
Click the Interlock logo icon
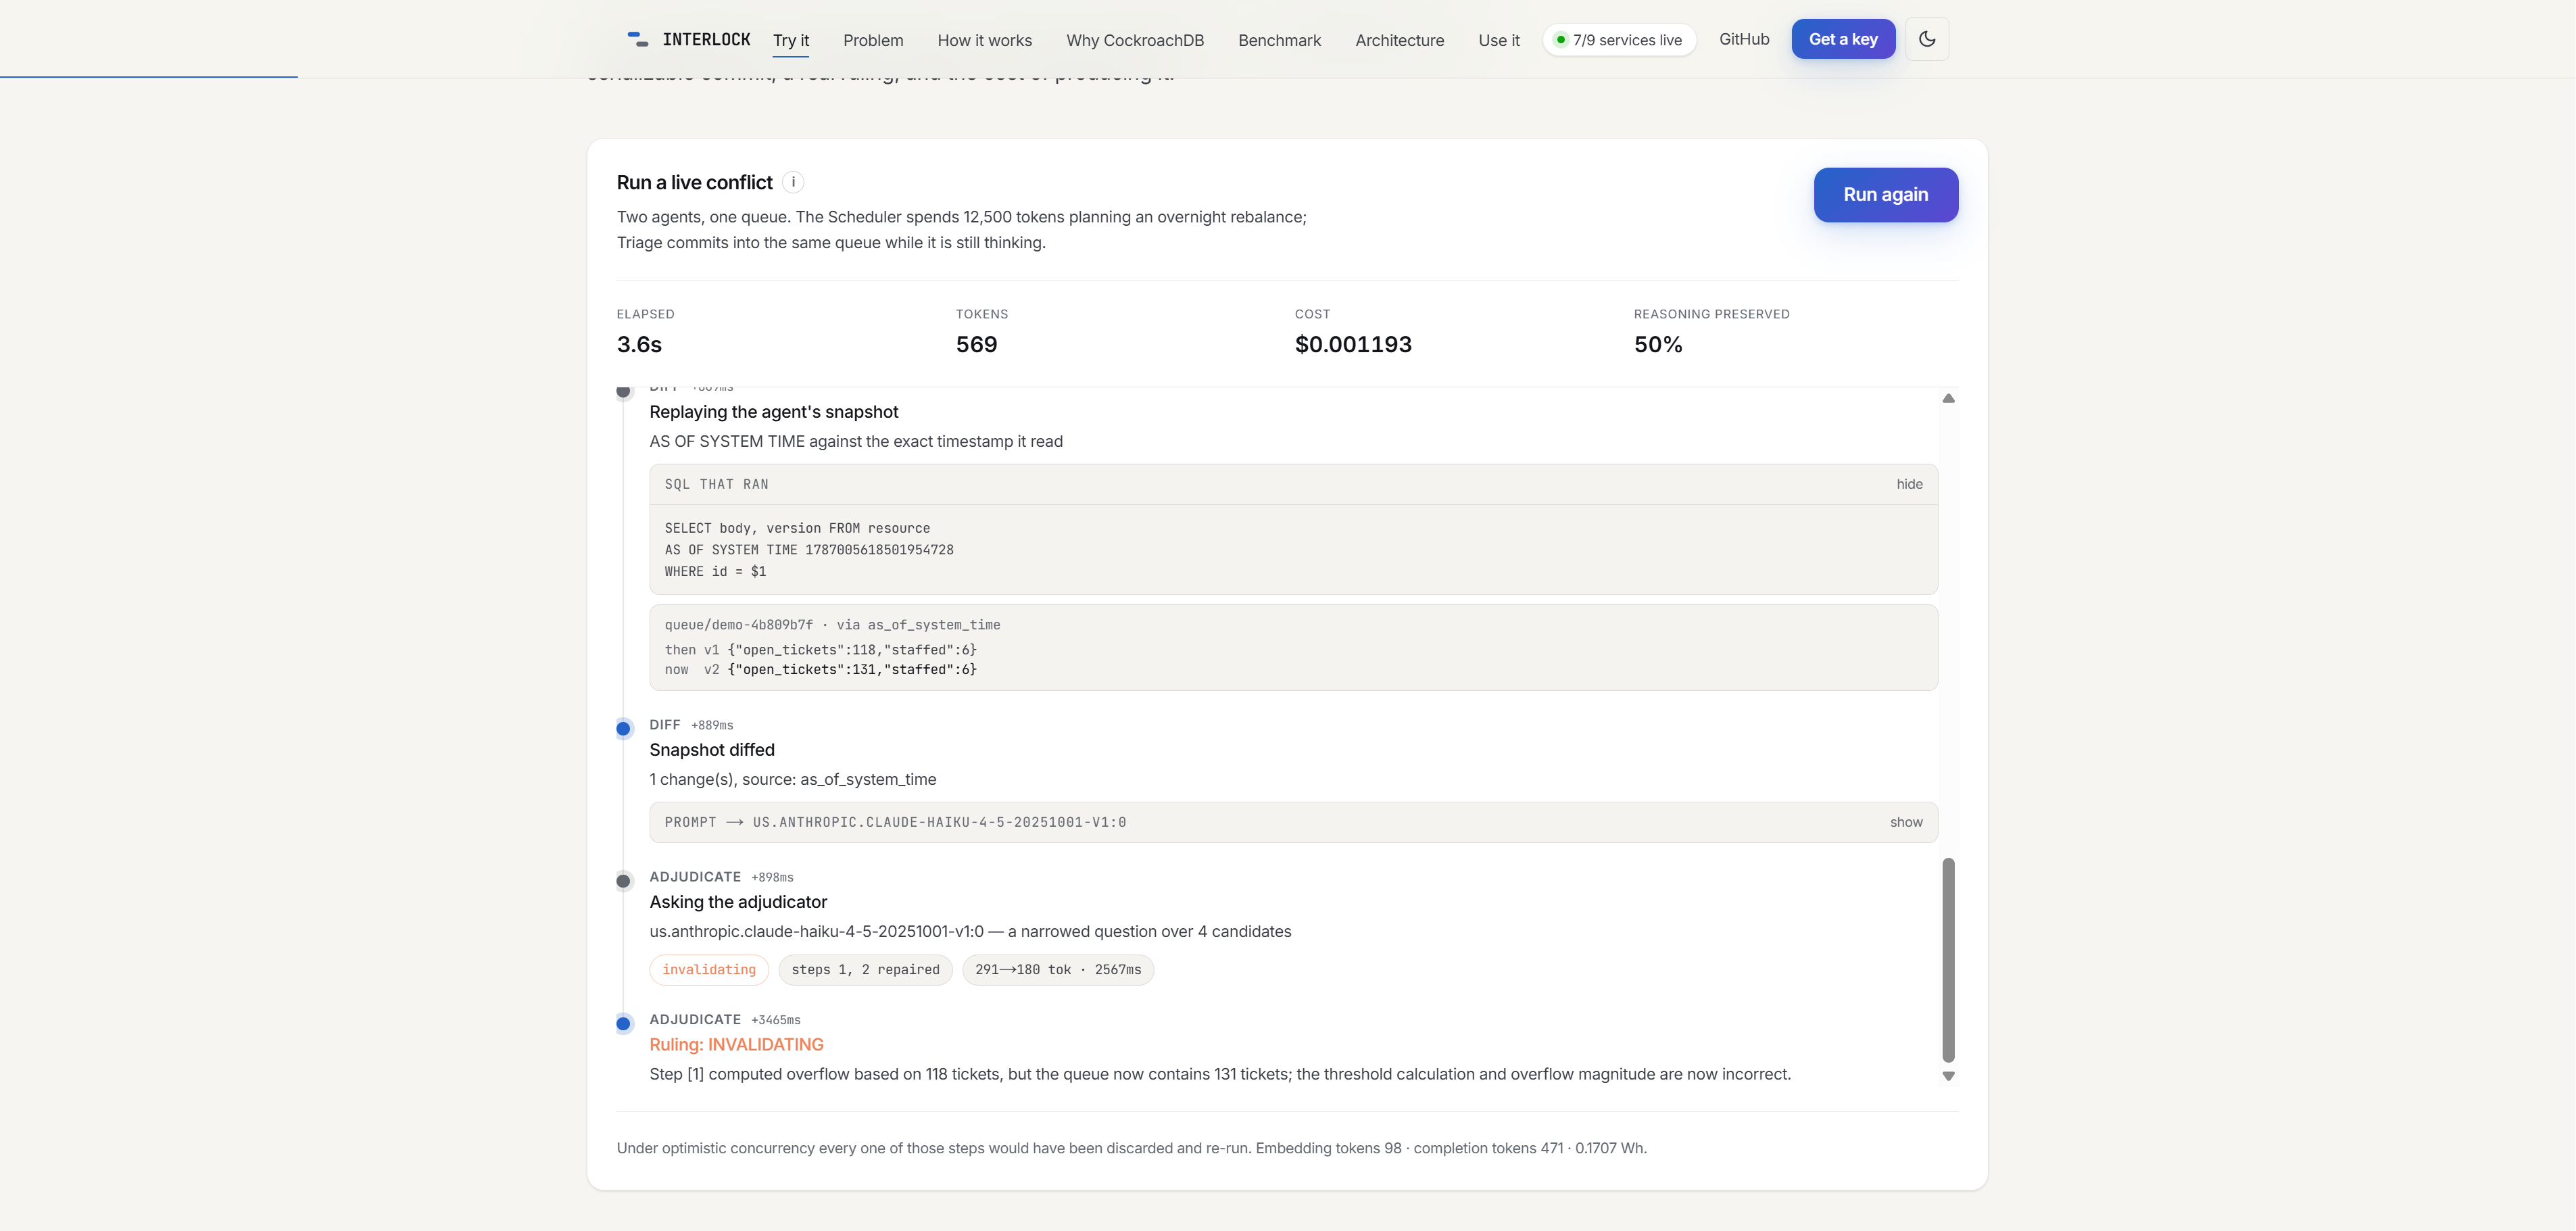[x=637, y=39]
